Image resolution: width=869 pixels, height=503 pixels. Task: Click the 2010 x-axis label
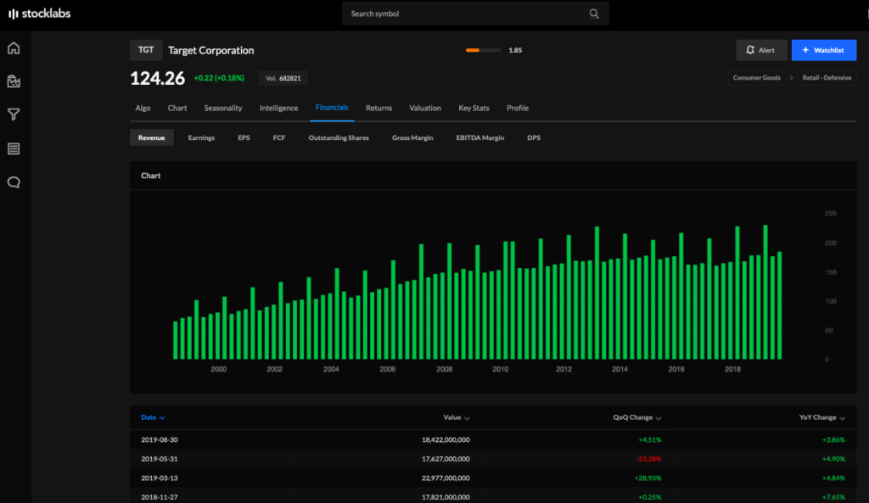(500, 369)
